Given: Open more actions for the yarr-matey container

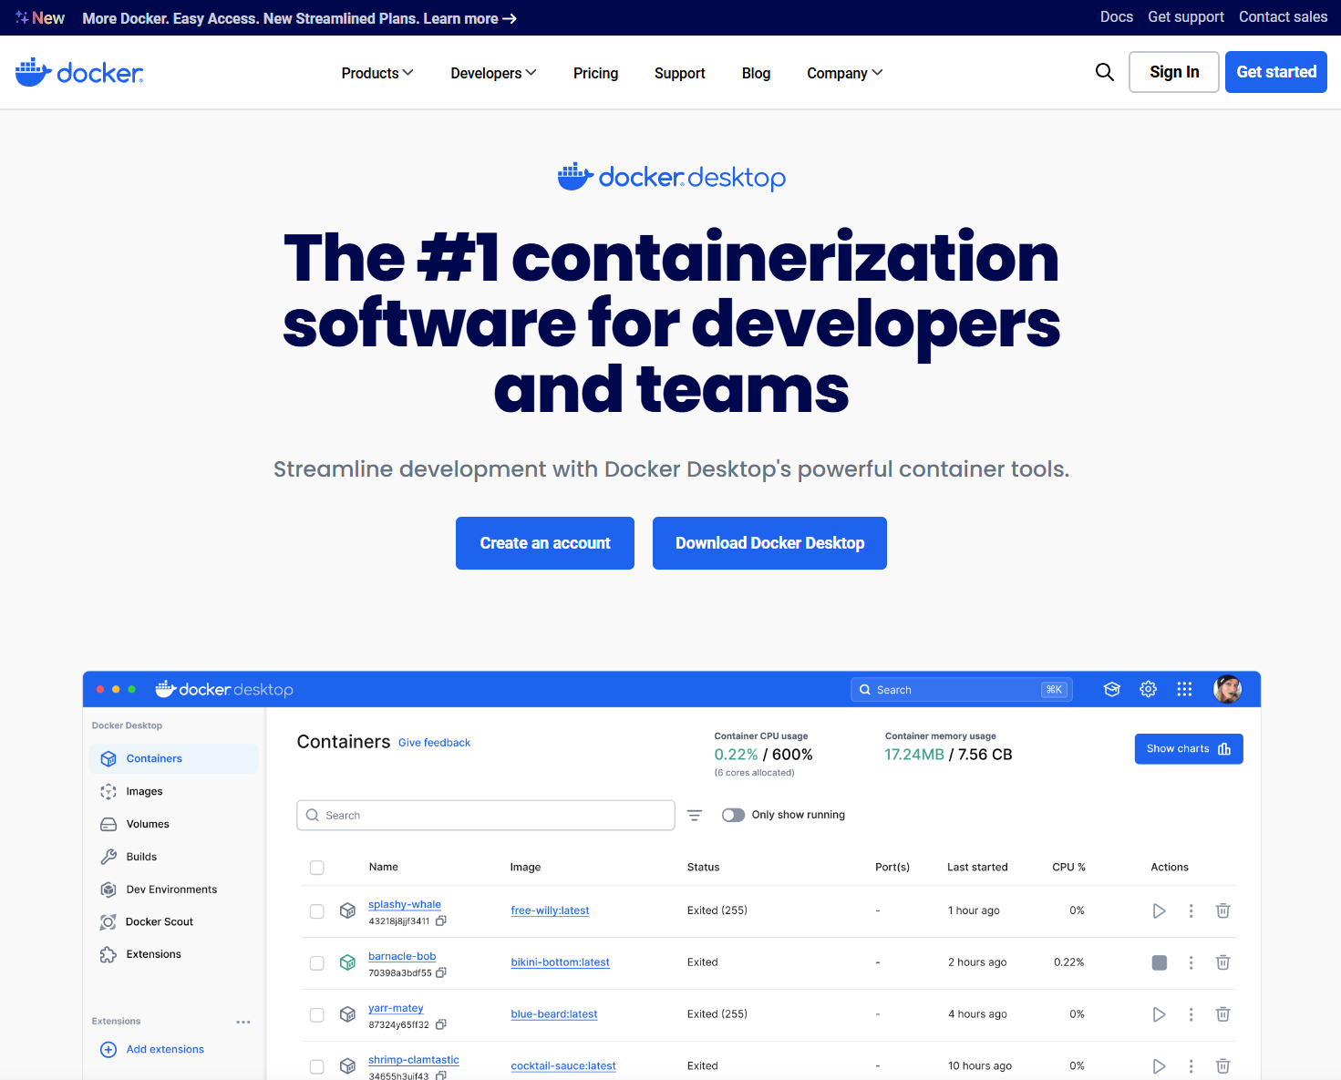Looking at the screenshot, I should [1191, 1013].
